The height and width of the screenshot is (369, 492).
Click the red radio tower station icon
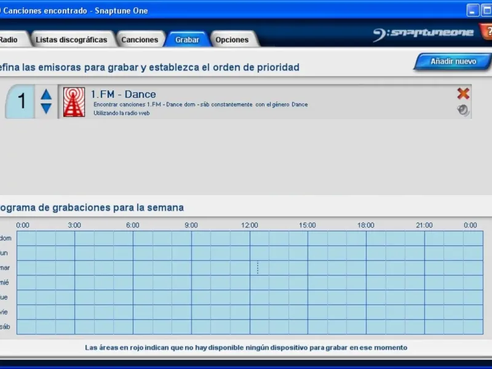click(x=74, y=102)
